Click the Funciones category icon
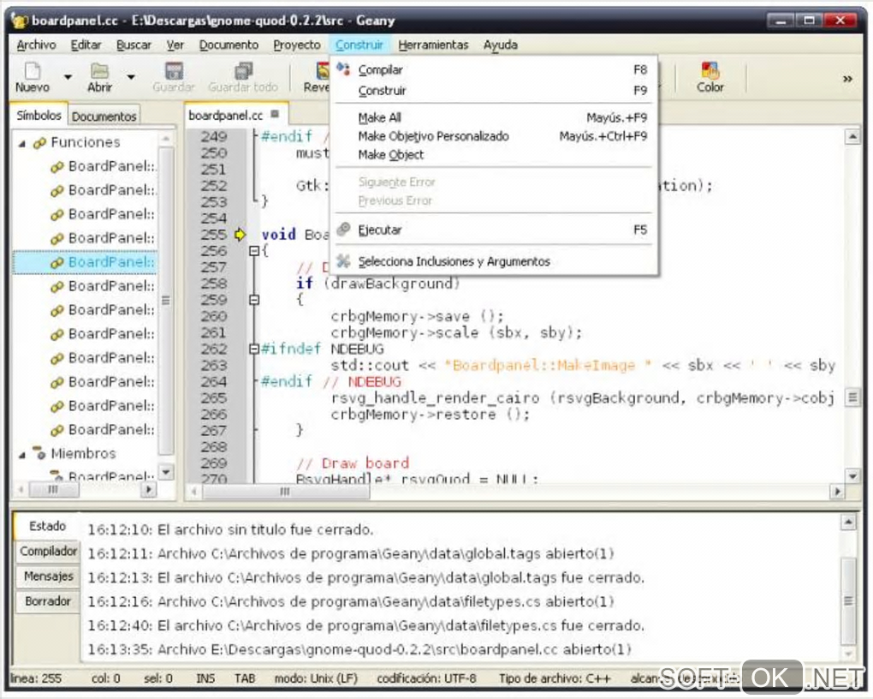This screenshot has width=873, height=699. click(x=39, y=143)
